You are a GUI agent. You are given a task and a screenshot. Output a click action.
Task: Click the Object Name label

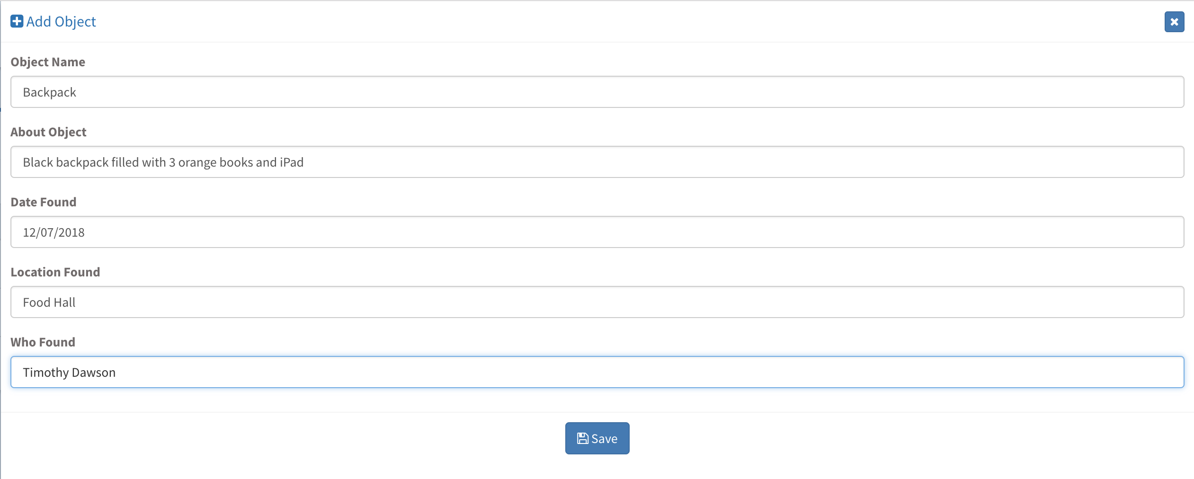point(48,62)
